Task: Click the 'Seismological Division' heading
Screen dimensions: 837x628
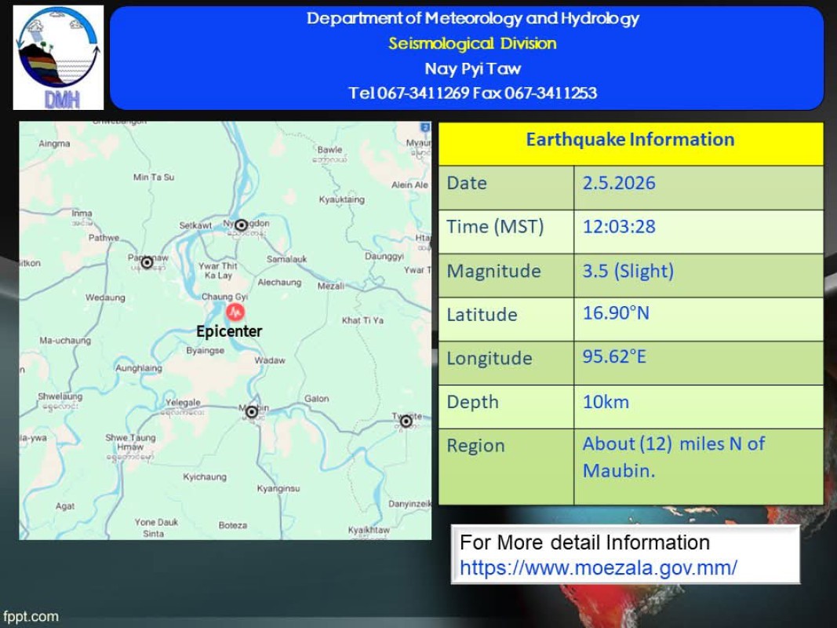Action: 472,43
